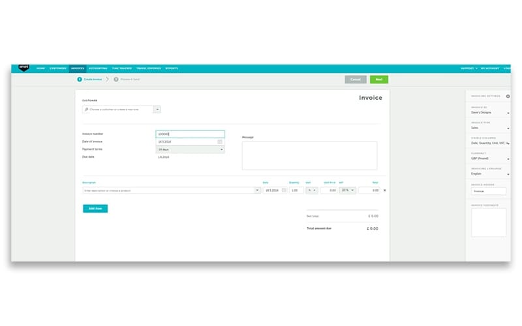The image size is (522, 326).
Task: Open the Invoicing language English dropdown
Action: point(490,174)
